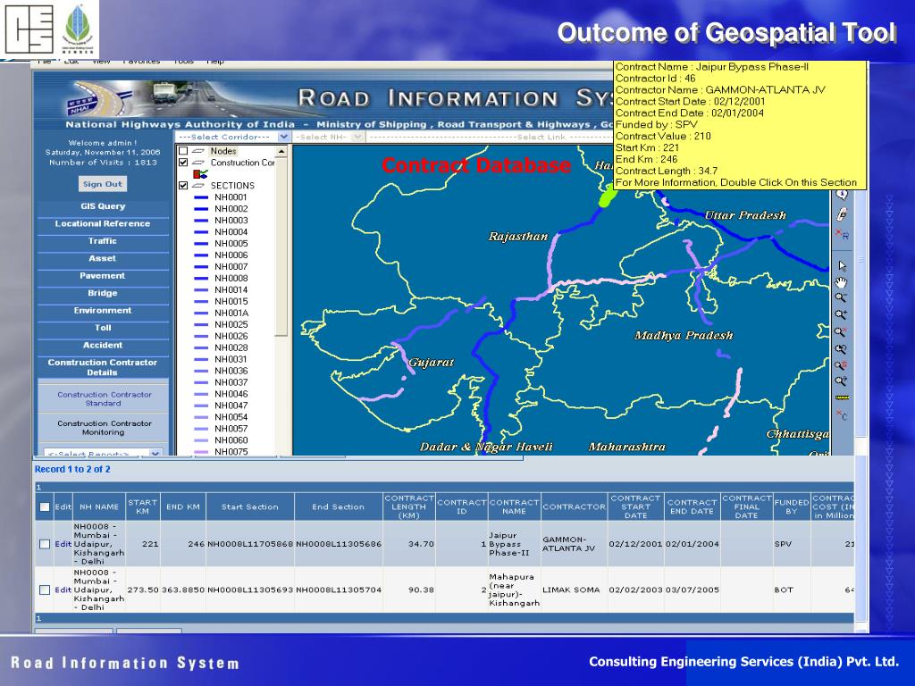This screenshot has width=915, height=686.
Task: Select NH0025 in the sections list
Action: tap(231, 324)
